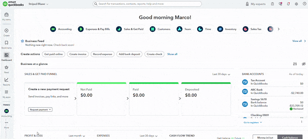Click the Savings -$23,709.12 balance
Screen dimensions: 308x139
point(296,106)
